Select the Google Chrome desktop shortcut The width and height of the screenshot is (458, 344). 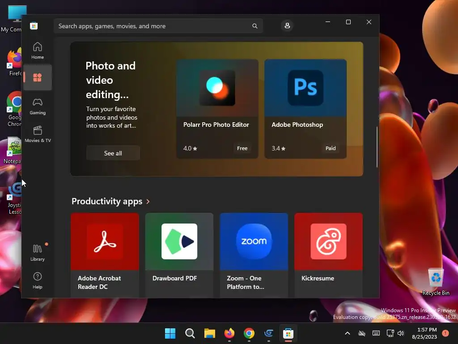(13, 109)
